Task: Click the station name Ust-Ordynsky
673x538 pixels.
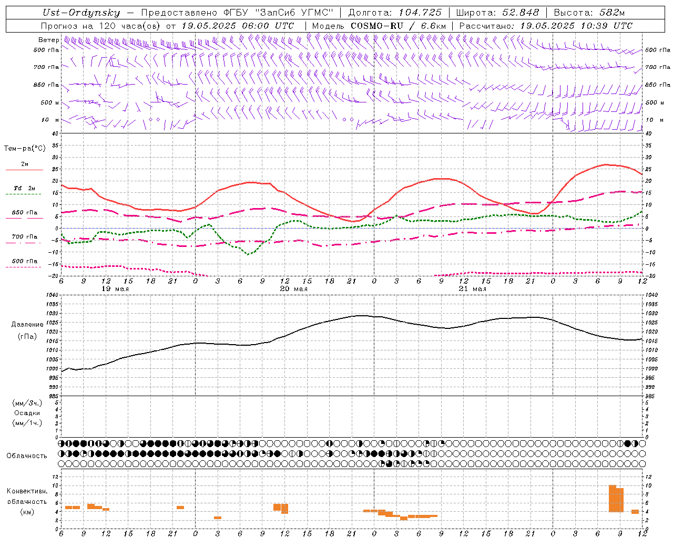Action: 81,13
